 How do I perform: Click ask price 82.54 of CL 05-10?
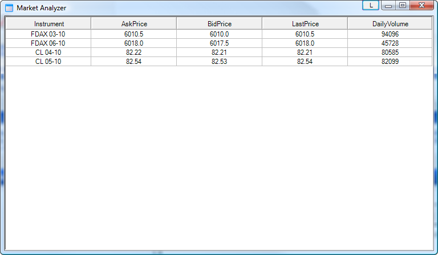[134, 62]
